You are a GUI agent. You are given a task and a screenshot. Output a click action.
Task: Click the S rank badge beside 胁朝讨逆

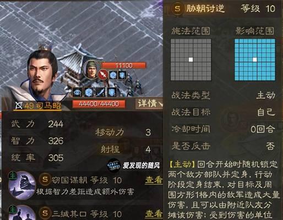click(x=177, y=9)
